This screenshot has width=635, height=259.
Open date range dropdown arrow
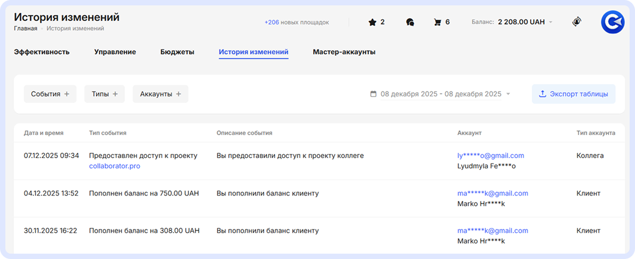508,94
